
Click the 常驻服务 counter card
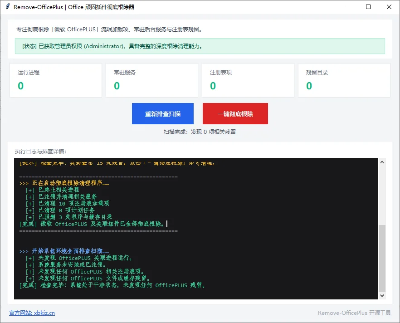point(152,80)
